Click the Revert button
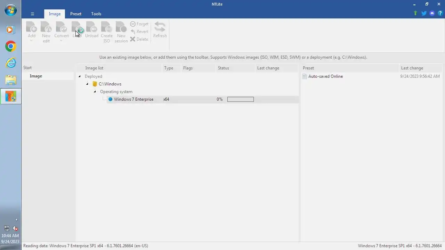445x250 pixels. coord(139,32)
